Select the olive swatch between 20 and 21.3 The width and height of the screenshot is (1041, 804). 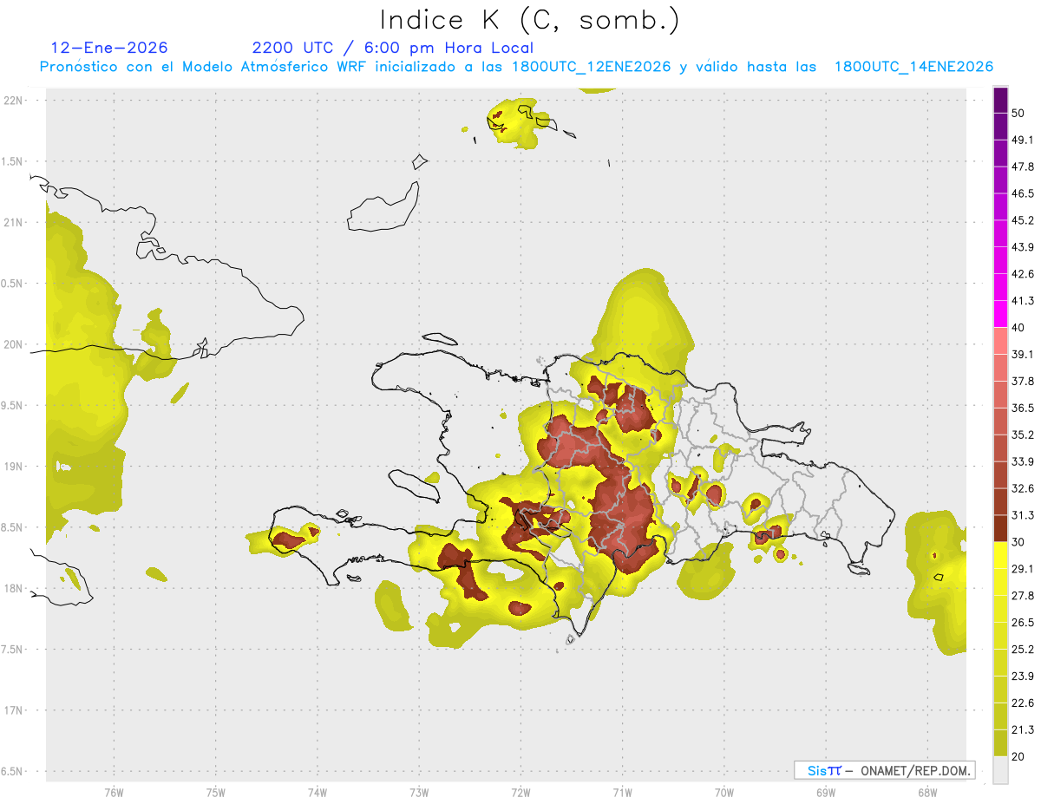[1000, 742]
